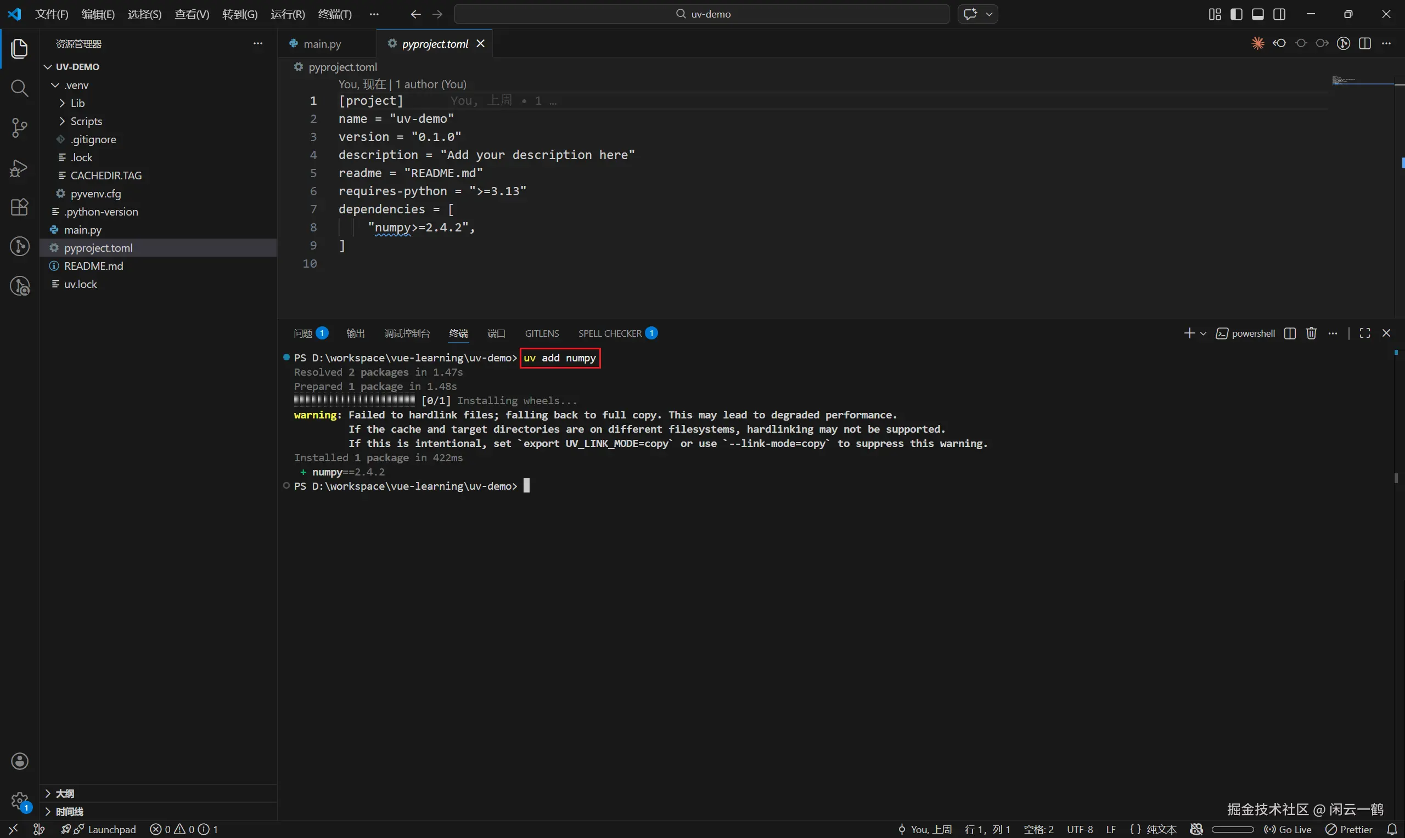Open the Run and Debug view

[19, 168]
